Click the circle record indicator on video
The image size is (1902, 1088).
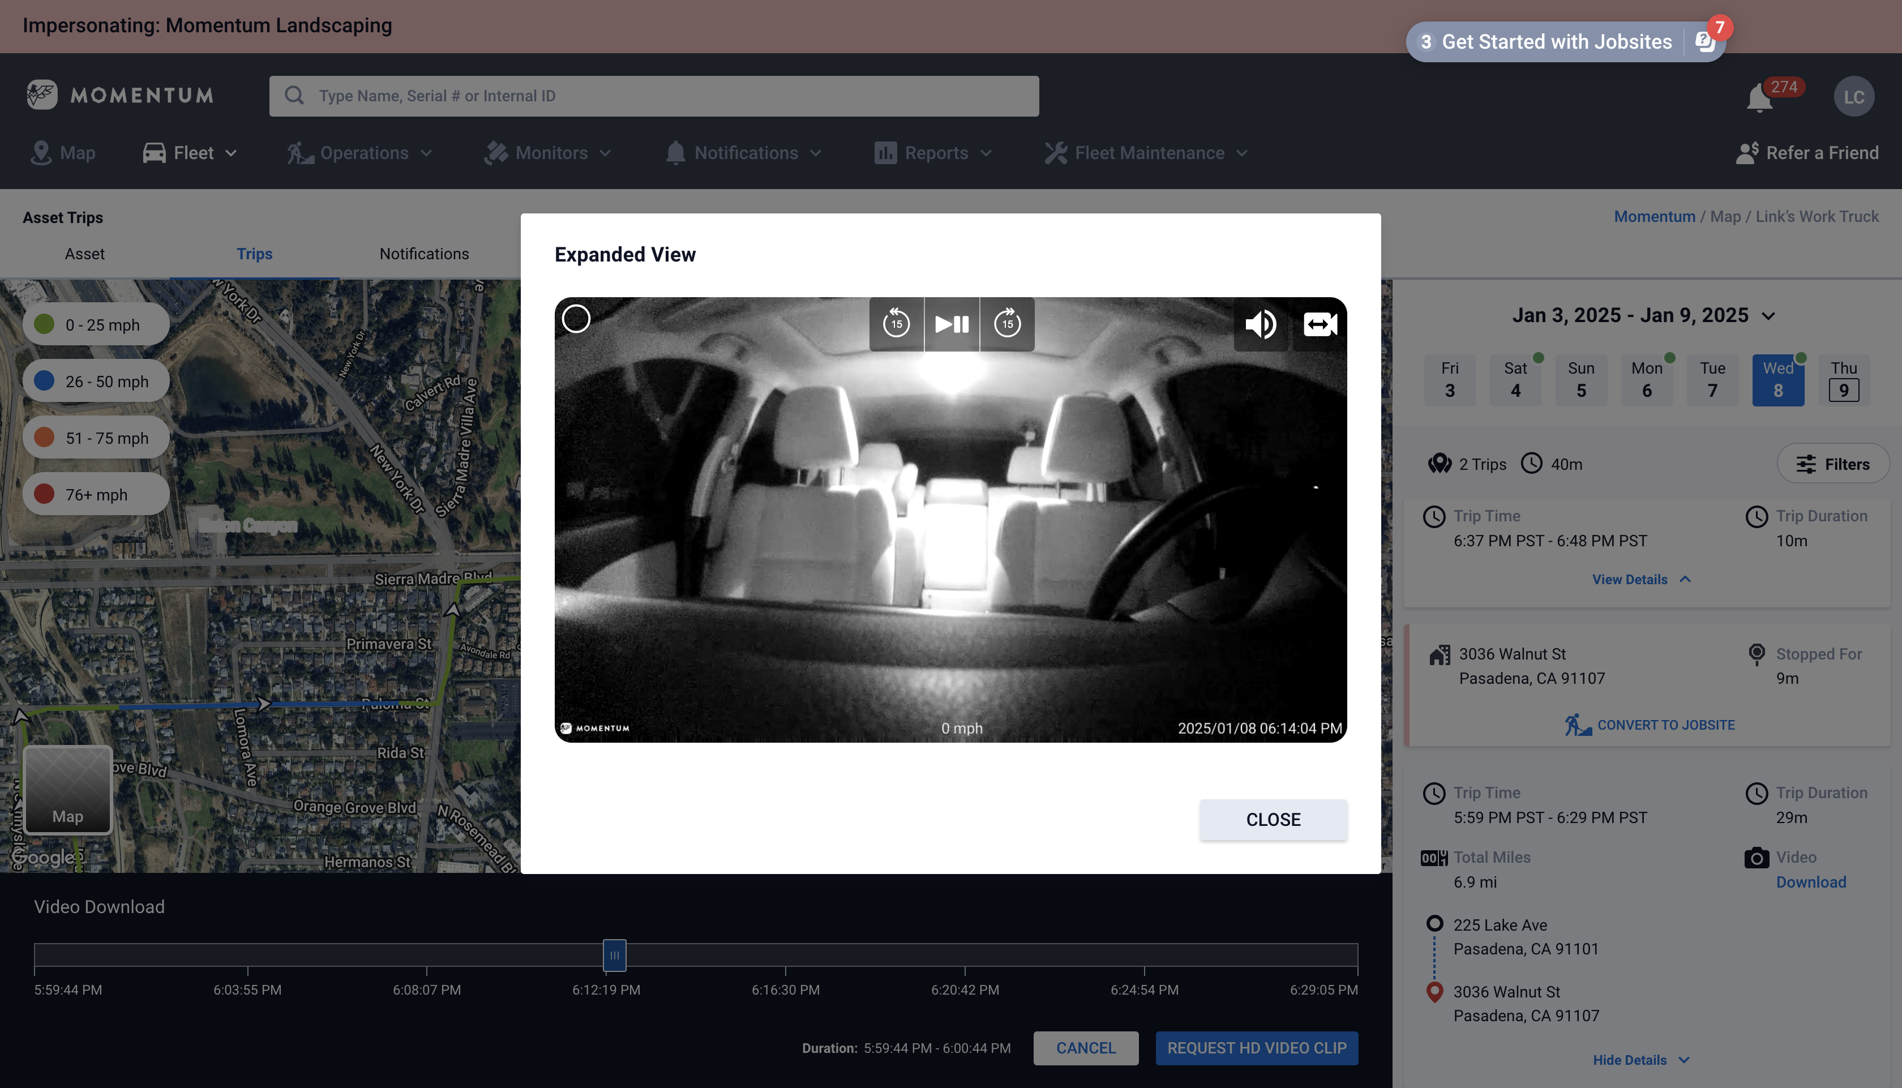point(576,319)
